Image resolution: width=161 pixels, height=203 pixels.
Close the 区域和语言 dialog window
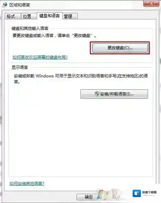point(151,3)
